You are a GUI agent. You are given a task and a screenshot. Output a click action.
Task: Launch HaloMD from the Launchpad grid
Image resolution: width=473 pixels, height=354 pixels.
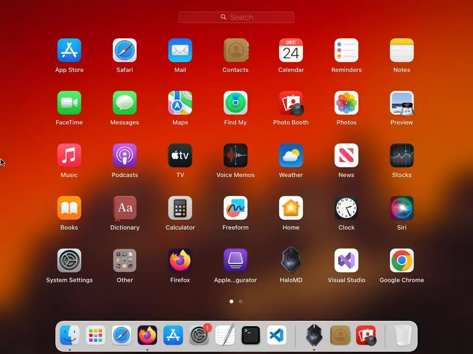[291, 260]
